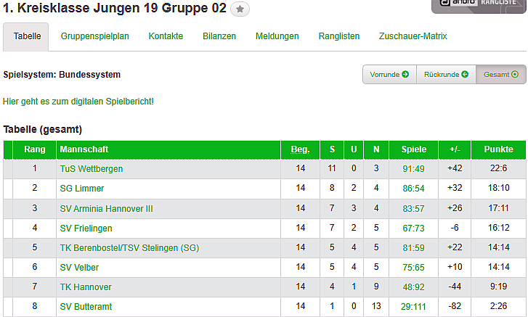Screen dimensions: 528x317
Task: Go to the Meldungen tab
Action: pos(277,36)
